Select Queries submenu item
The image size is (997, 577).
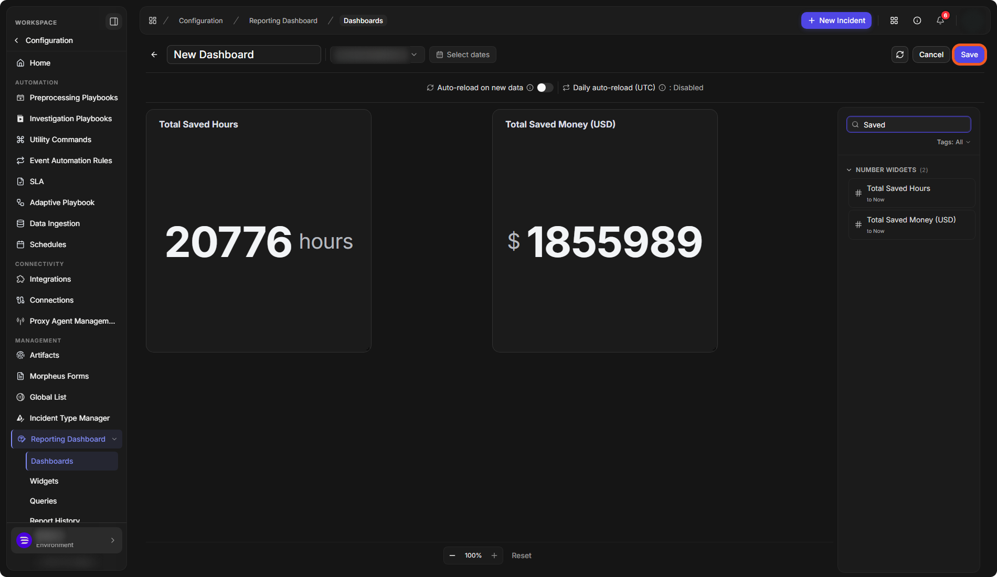click(43, 501)
